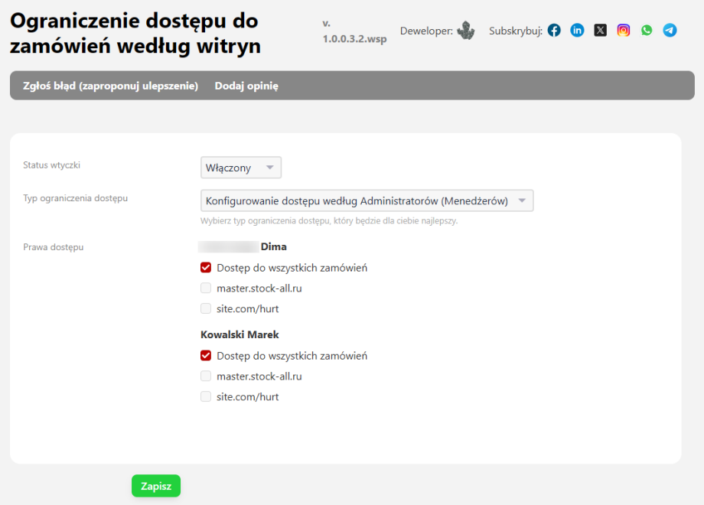Click 'Dodaj opinię' in the menu bar

click(246, 86)
